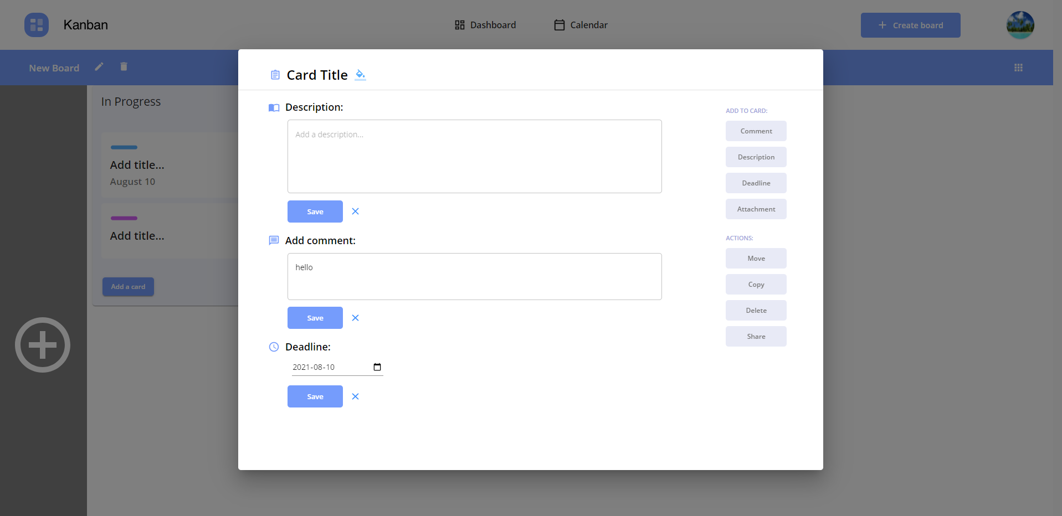
Task: Click the Attachment option under Add to Card
Action: point(756,209)
